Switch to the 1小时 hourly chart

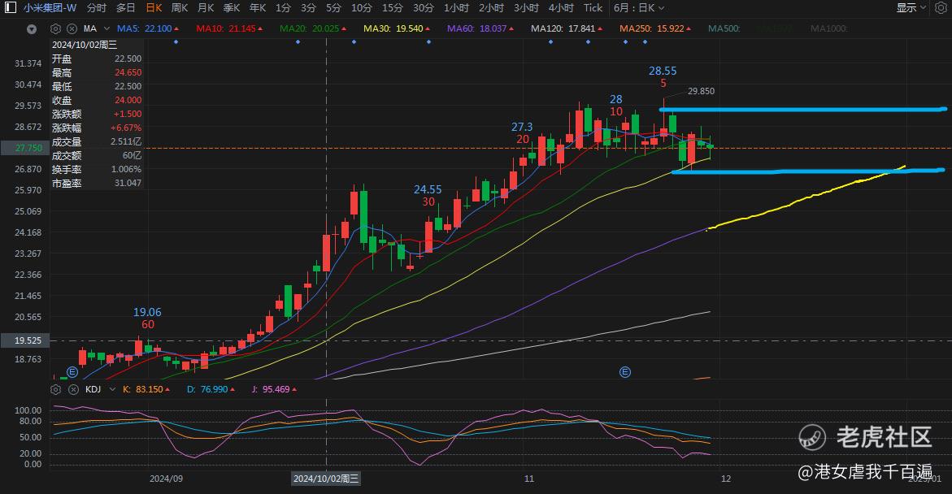pyautogui.click(x=457, y=8)
